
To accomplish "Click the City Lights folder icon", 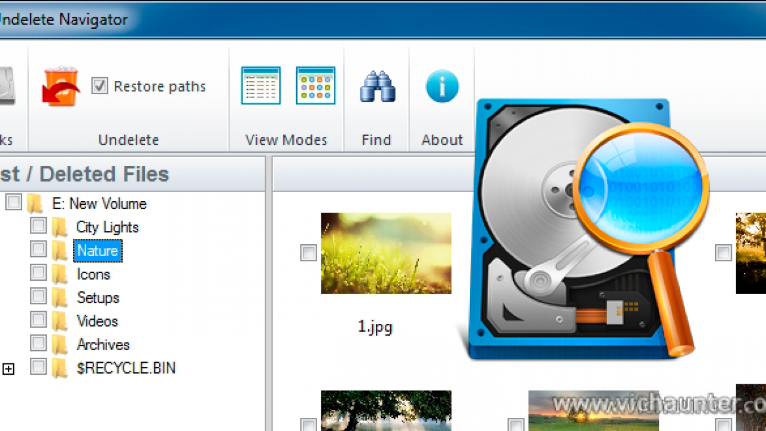I will coord(59,227).
